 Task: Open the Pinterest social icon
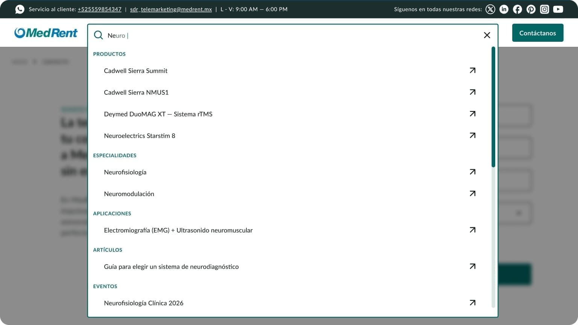[x=531, y=9]
